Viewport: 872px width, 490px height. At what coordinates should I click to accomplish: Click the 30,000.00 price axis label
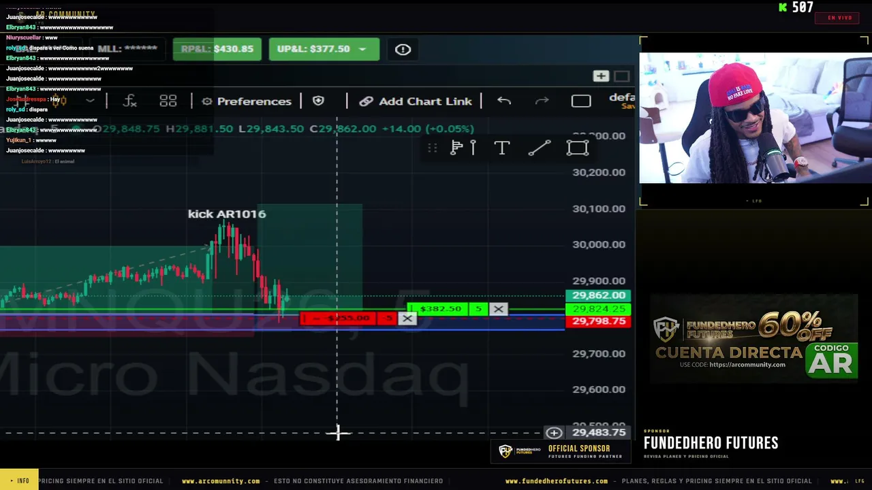pos(599,244)
